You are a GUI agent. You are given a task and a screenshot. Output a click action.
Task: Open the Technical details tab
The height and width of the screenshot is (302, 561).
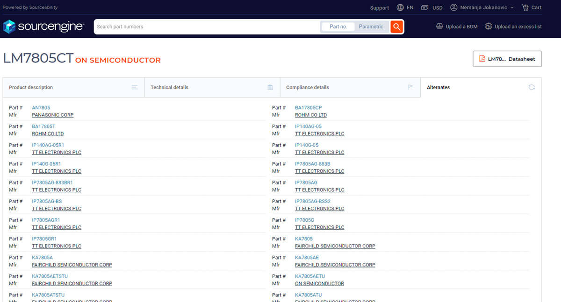click(x=212, y=87)
